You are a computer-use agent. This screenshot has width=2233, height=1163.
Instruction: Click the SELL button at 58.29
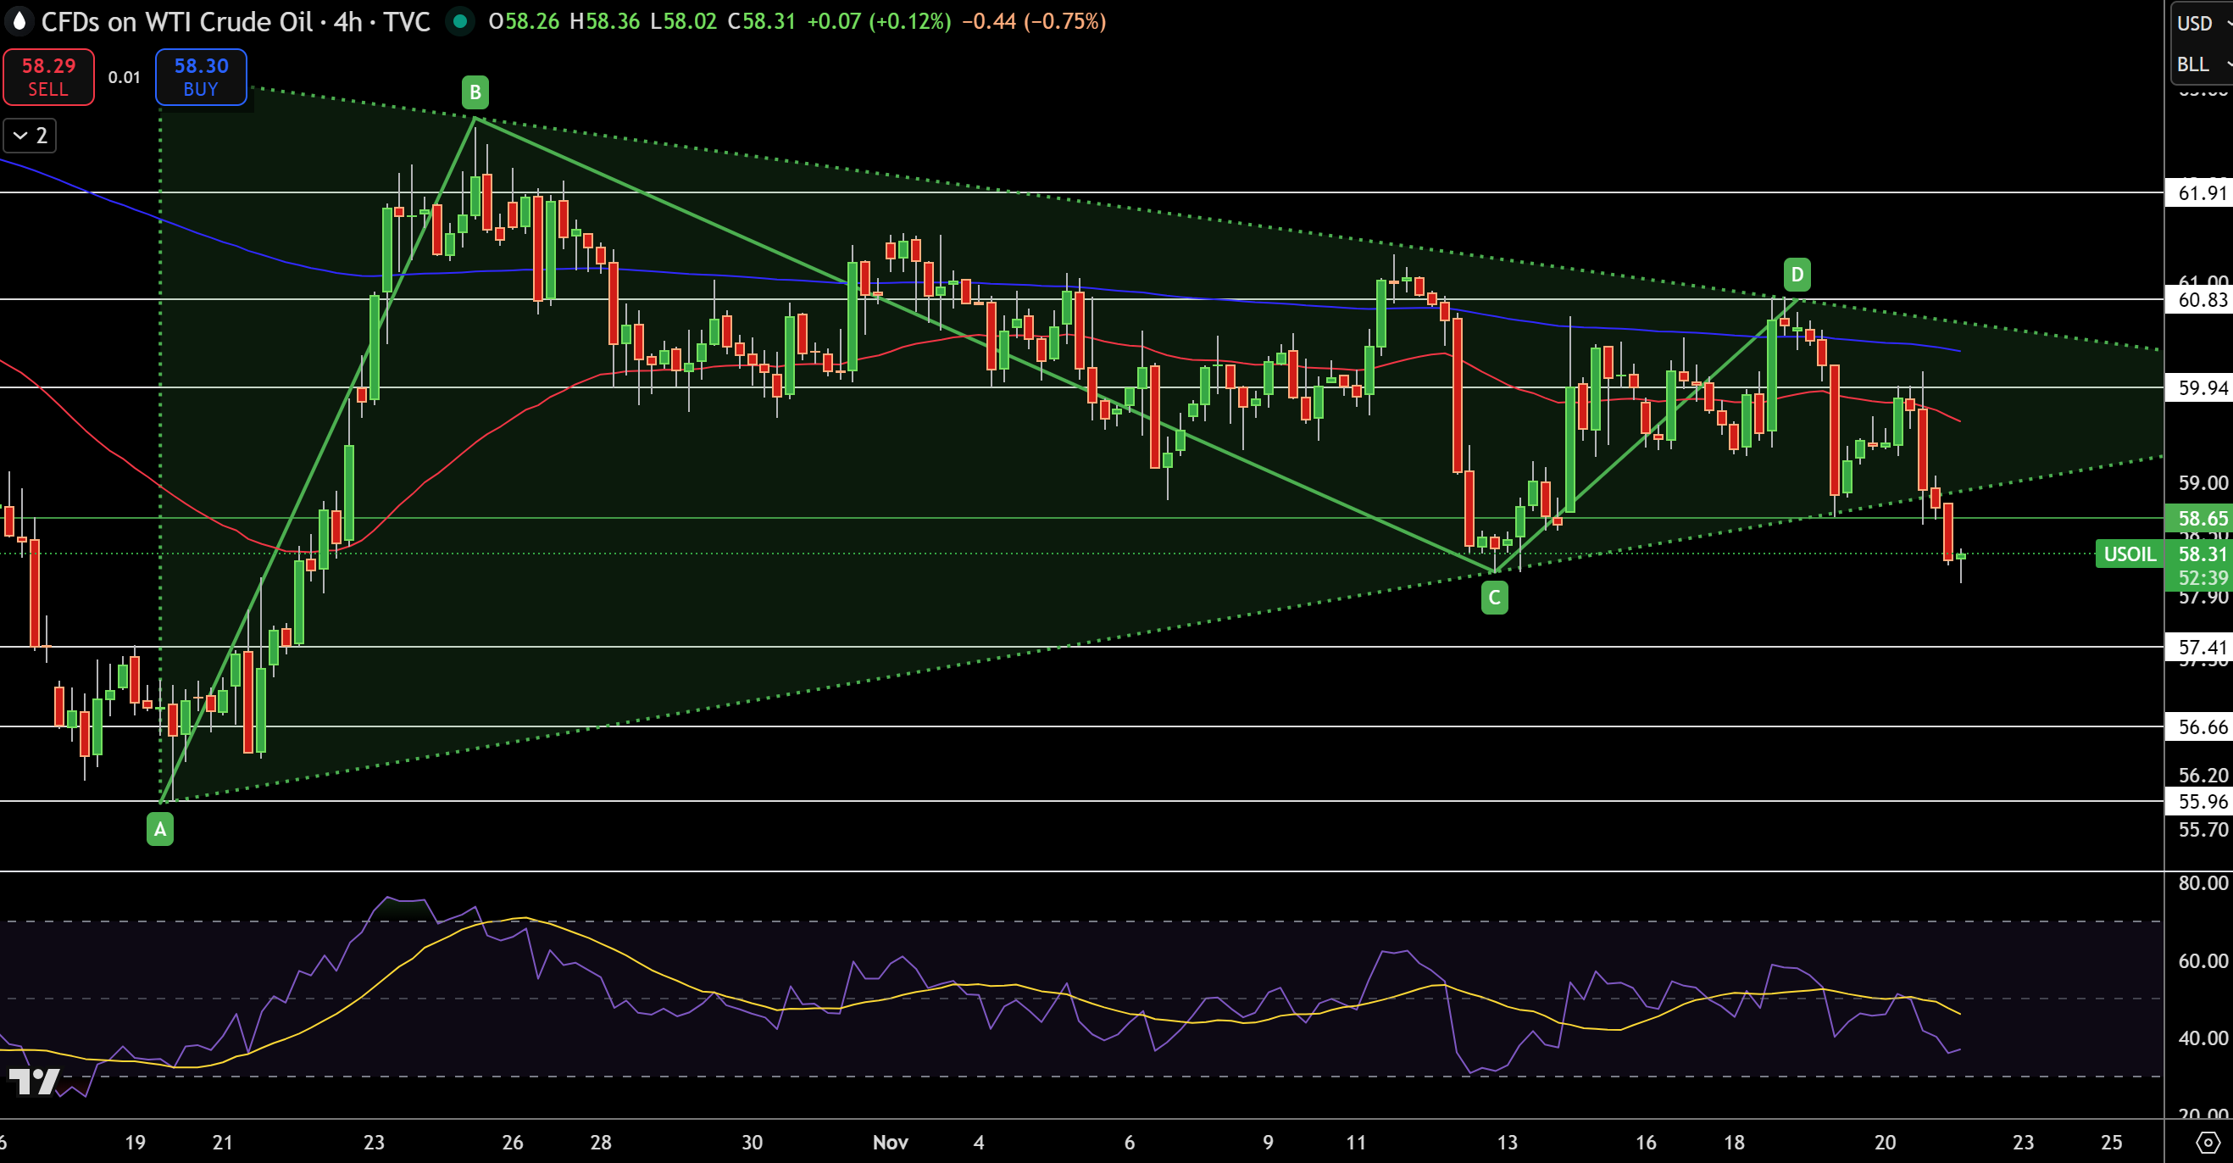click(48, 76)
